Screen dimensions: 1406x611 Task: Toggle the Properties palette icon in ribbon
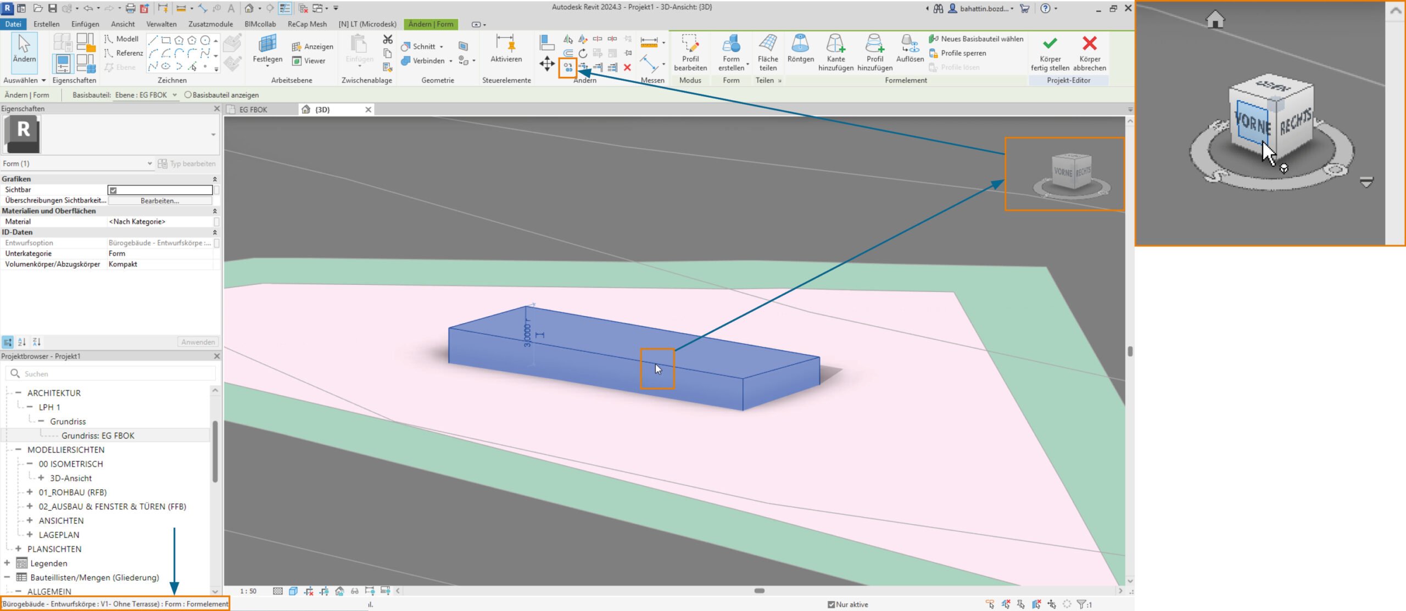pyautogui.click(x=63, y=64)
